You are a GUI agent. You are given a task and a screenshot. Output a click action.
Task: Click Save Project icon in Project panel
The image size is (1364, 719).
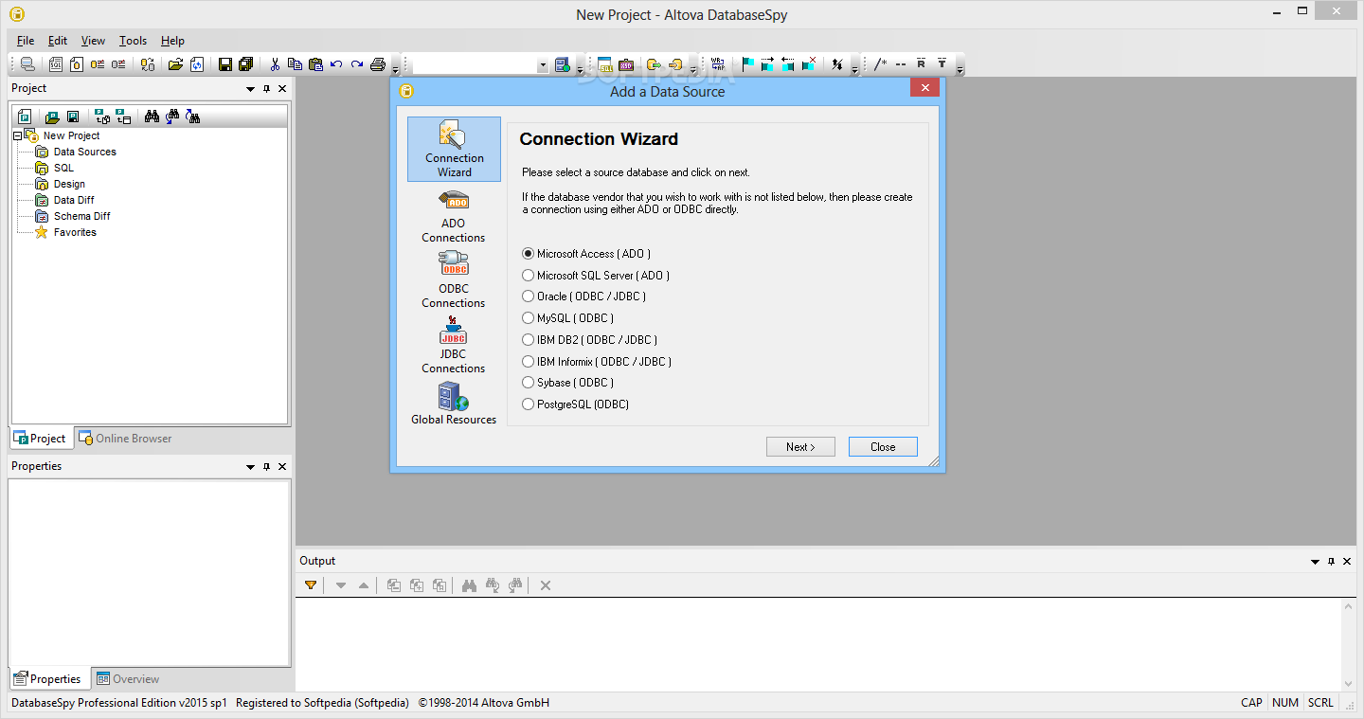point(72,117)
